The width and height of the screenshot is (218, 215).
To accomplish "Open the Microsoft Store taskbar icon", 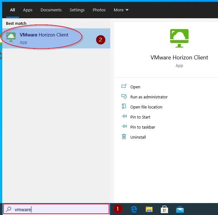I will point(164,209).
